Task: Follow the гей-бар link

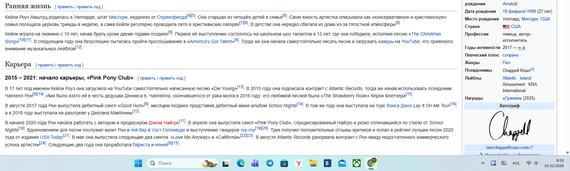Action: point(139,130)
